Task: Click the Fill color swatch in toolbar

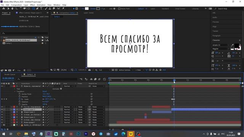Action: tap(87, 9)
